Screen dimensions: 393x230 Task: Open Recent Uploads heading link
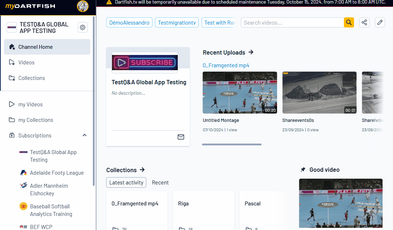coord(224,52)
